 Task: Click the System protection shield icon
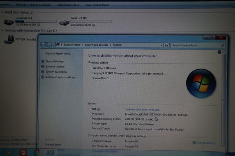43,72
